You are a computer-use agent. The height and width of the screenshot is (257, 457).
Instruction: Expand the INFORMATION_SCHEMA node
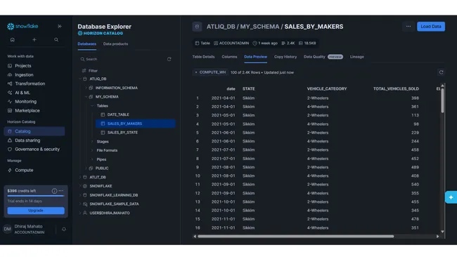(x=86, y=88)
